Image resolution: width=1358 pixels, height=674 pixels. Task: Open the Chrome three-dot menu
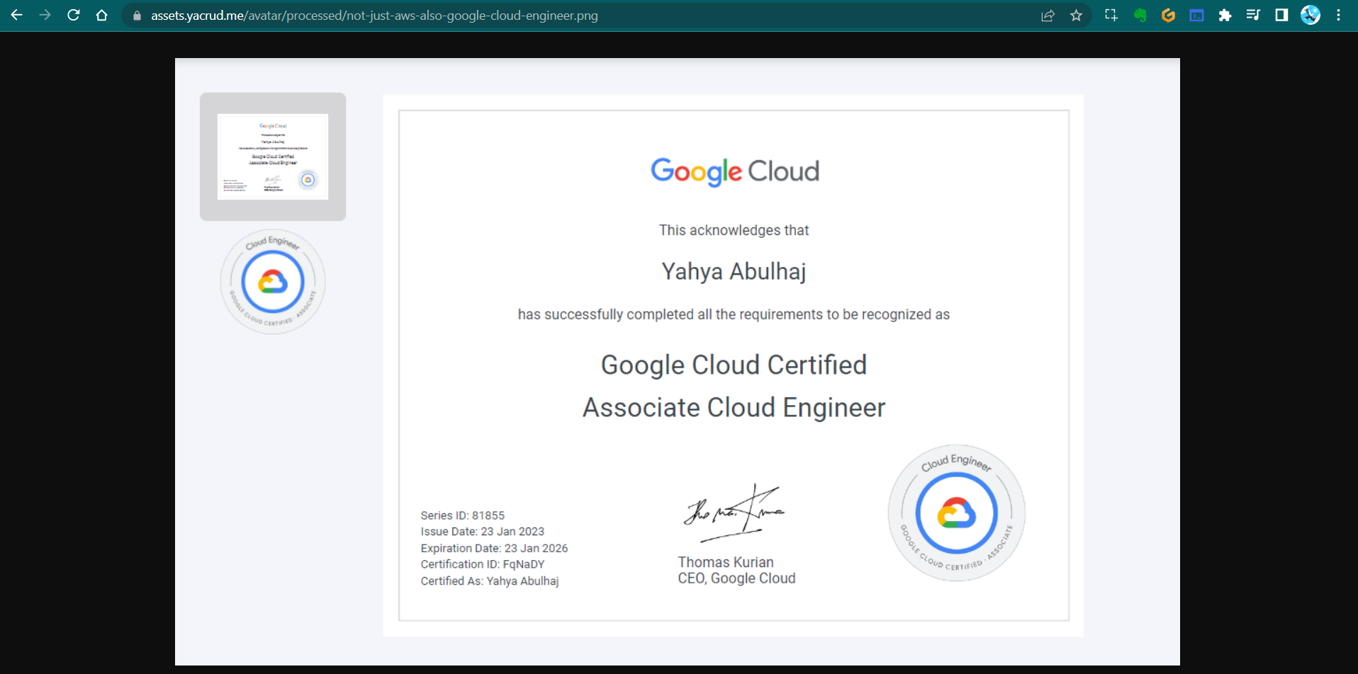point(1338,15)
